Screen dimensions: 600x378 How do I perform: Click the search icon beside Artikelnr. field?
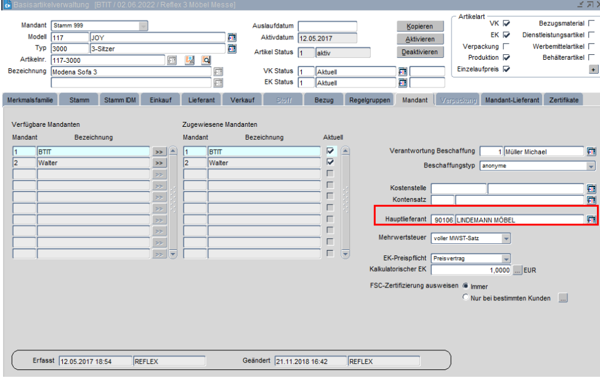click(x=206, y=60)
